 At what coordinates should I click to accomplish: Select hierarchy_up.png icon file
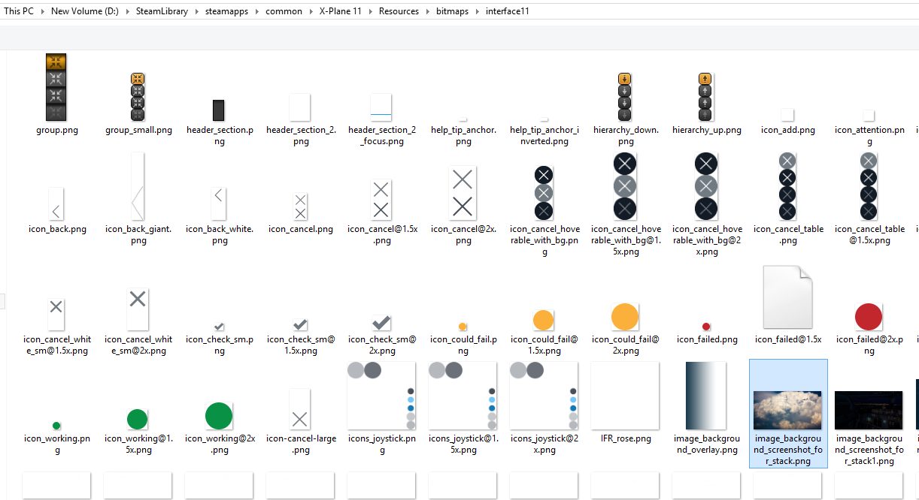click(x=705, y=97)
